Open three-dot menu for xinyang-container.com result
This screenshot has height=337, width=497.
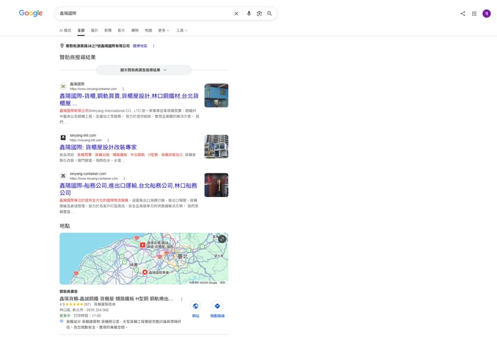pyautogui.click(x=124, y=178)
